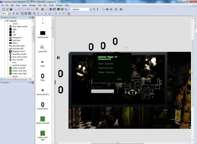Image resolution: width=197 pixels, height=144 pixels.
Task: Open the Tools menu
Action: [x=51, y=5]
